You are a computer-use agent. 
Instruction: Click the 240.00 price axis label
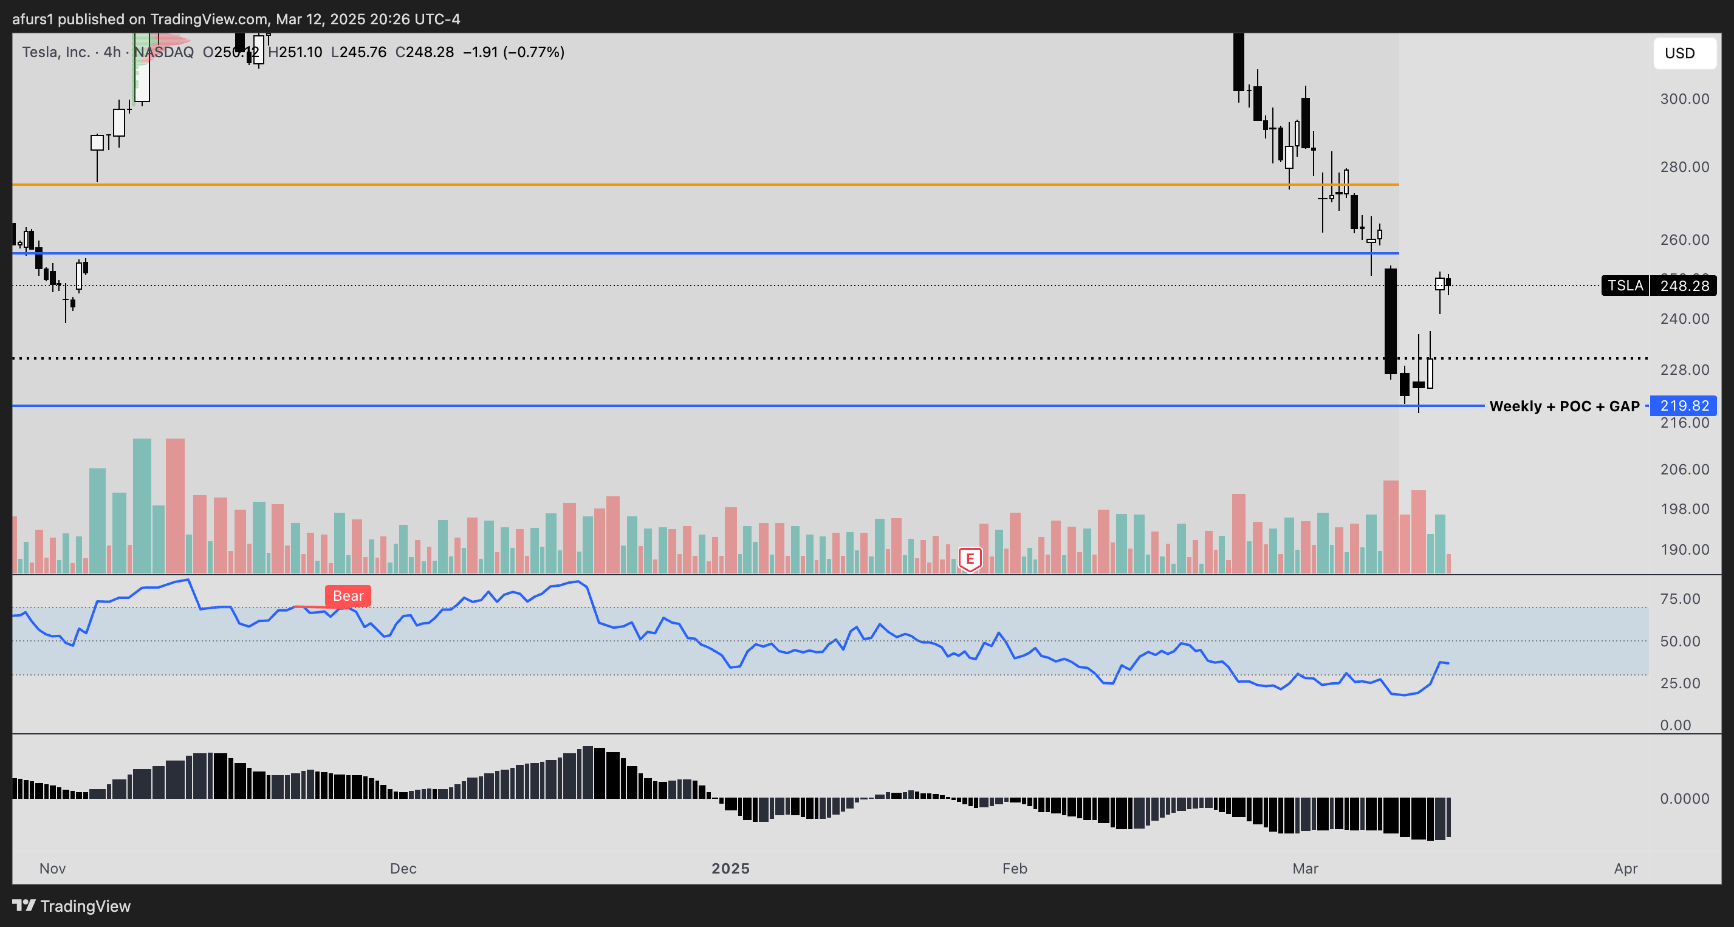pyautogui.click(x=1684, y=318)
